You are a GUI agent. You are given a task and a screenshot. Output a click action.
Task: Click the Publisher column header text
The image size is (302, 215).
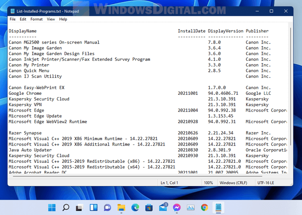[257, 31]
